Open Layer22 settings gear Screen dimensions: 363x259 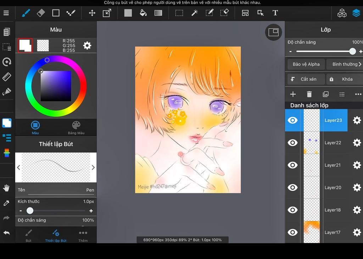coord(357,143)
